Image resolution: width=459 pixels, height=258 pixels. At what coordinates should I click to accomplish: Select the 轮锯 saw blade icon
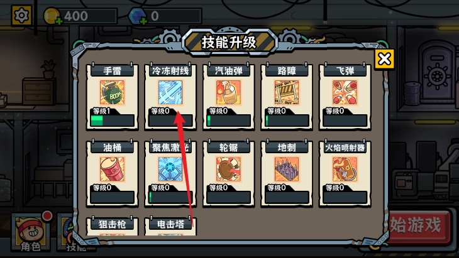228,169
